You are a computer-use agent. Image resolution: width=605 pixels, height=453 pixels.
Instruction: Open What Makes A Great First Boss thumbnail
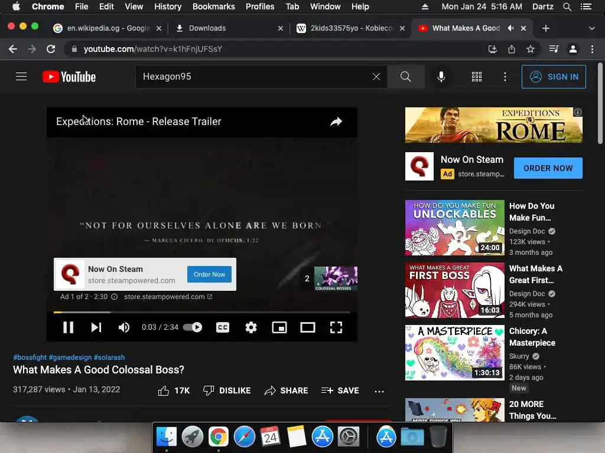click(x=454, y=290)
